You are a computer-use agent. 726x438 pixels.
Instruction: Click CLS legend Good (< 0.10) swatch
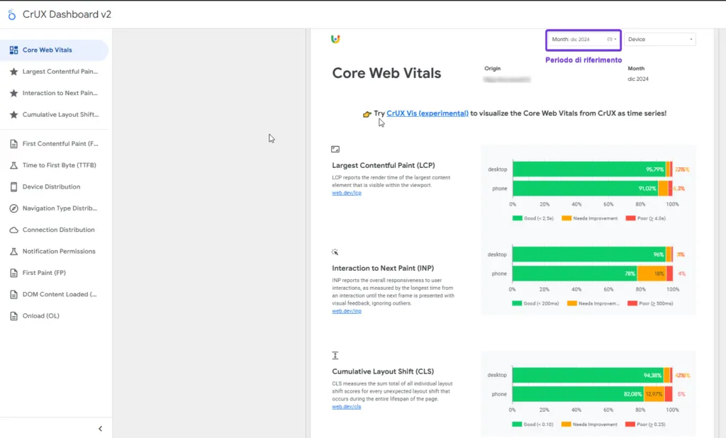click(x=517, y=424)
